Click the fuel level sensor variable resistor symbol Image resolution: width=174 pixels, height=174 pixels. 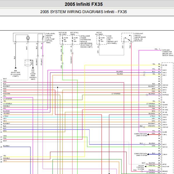[43, 38]
